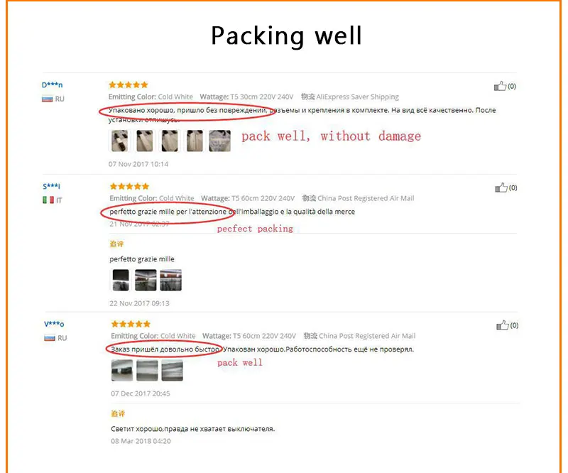Click the Packing well heading

pyautogui.click(x=286, y=36)
